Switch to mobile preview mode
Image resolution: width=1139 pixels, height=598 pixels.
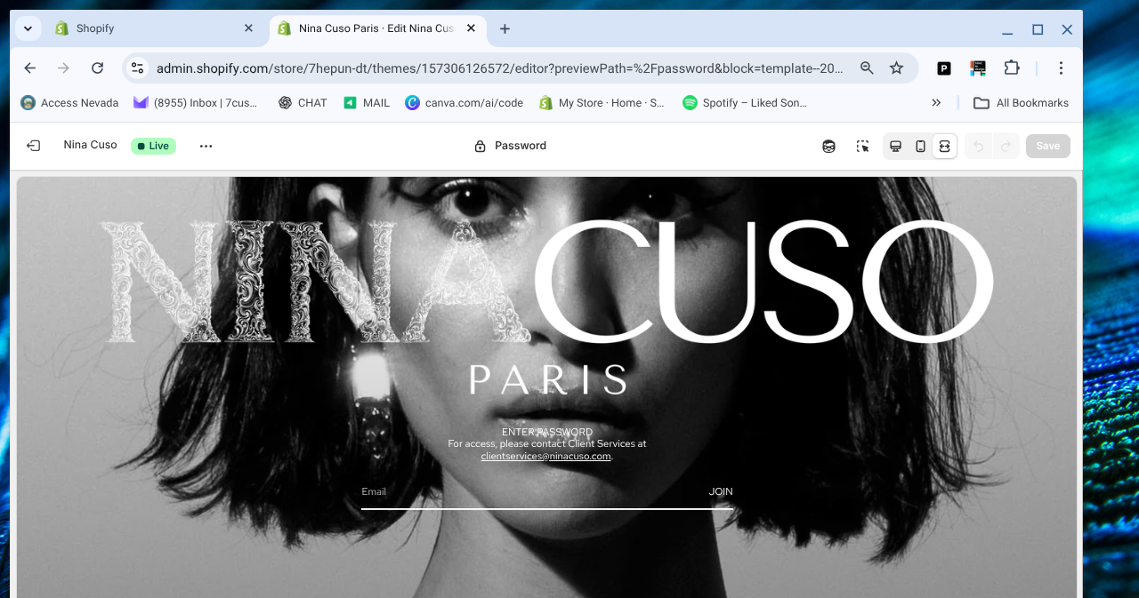pyautogui.click(x=920, y=147)
